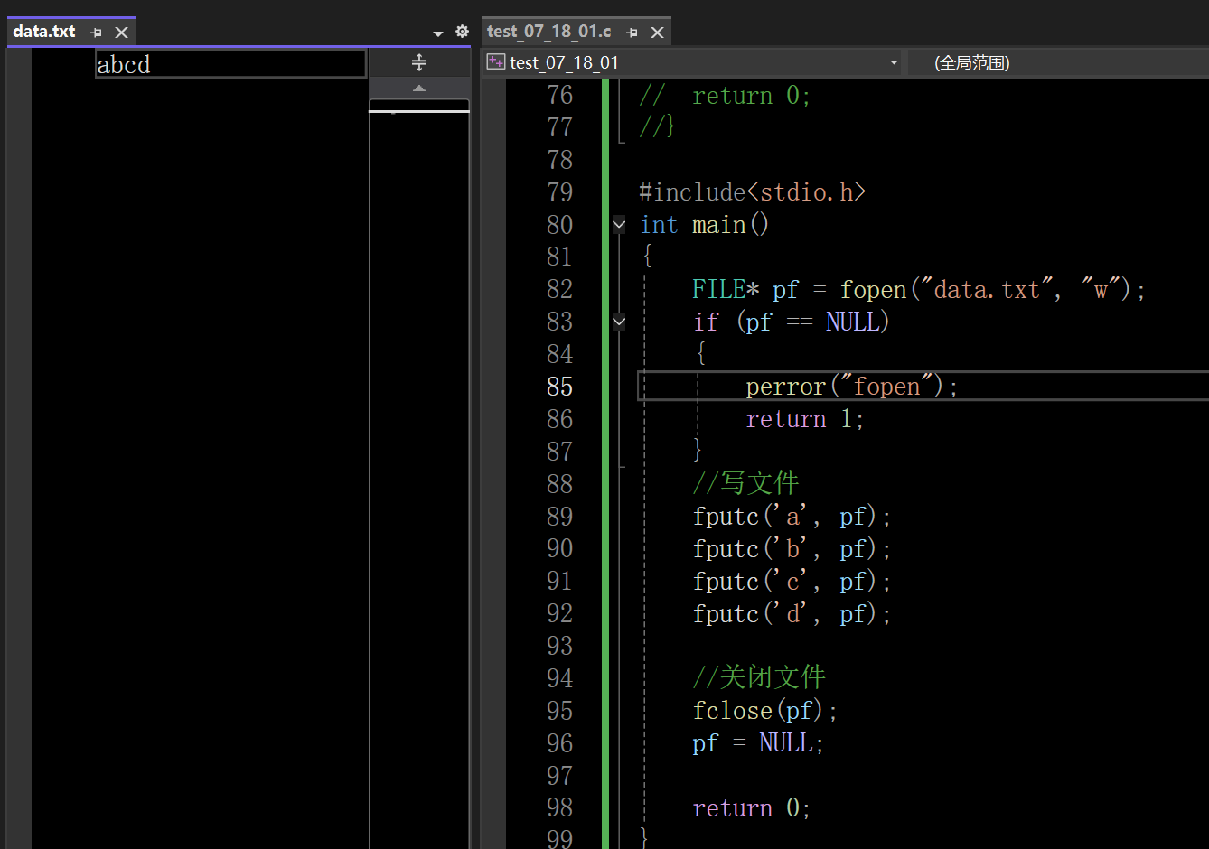This screenshot has height=849, width=1209.
Task: Click on perror("fopen") line 85
Action: pyautogui.click(x=851, y=387)
